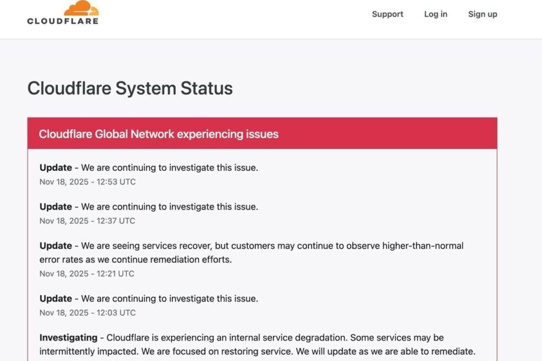Go to the Log in page
Screen dimensions: 542x361
435,14
